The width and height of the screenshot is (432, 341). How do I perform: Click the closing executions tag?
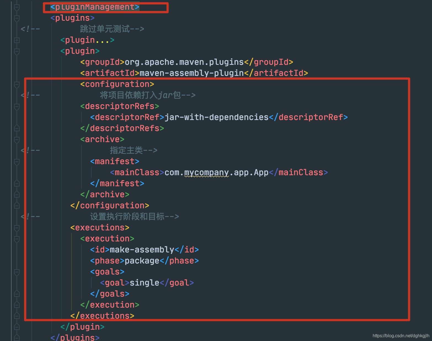point(102,316)
